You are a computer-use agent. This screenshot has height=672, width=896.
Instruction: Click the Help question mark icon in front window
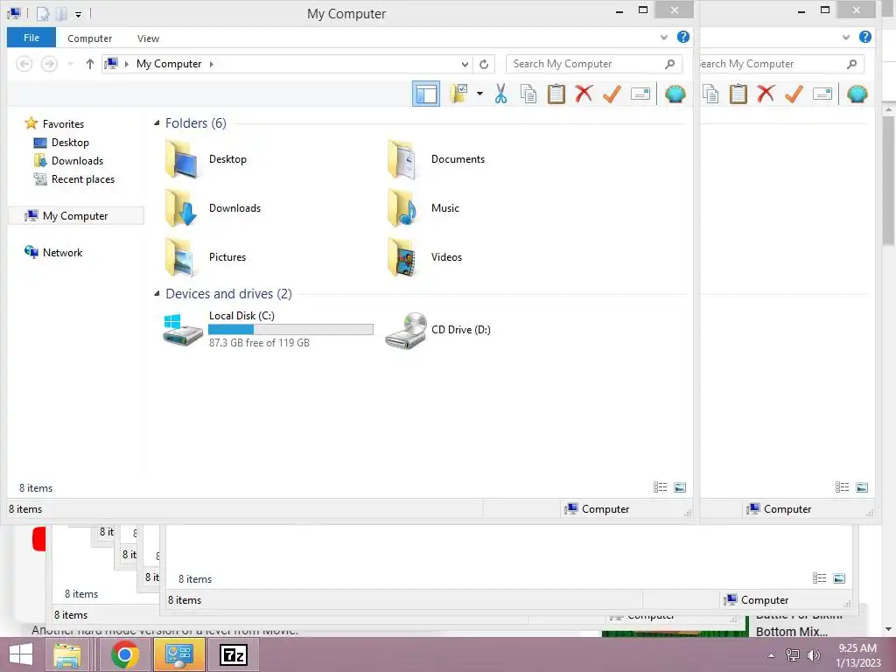tap(682, 37)
